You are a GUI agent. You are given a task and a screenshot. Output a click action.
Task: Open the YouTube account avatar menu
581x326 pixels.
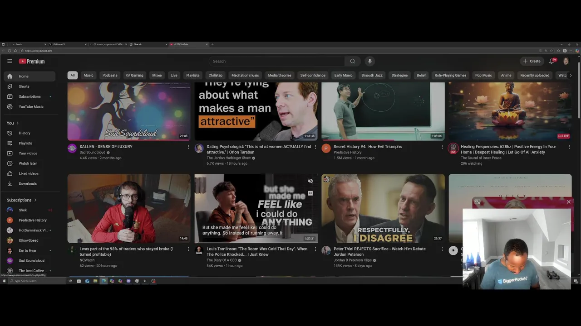click(x=566, y=61)
